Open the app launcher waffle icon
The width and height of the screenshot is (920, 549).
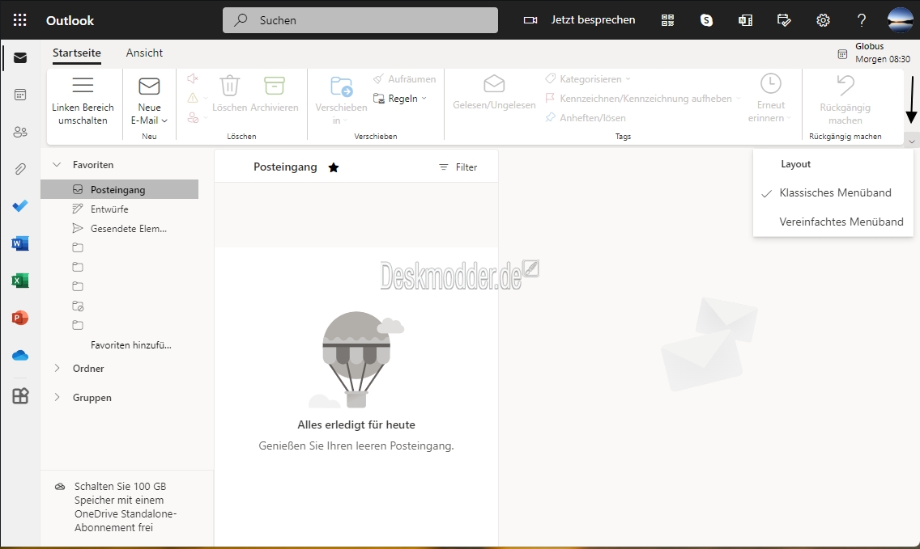pyautogui.click(x=20, y=20)
